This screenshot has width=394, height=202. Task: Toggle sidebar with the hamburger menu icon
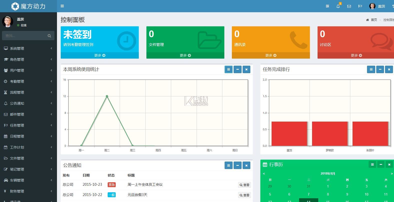click(62, 6)
